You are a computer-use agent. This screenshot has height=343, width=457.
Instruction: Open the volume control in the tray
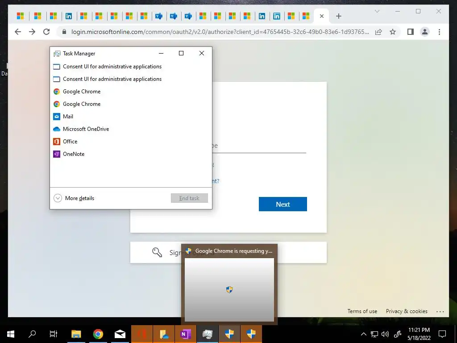point(385,334)
